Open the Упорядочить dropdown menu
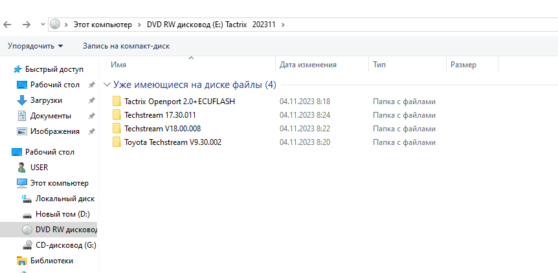558x273 pixels. (x=36, y=46)
